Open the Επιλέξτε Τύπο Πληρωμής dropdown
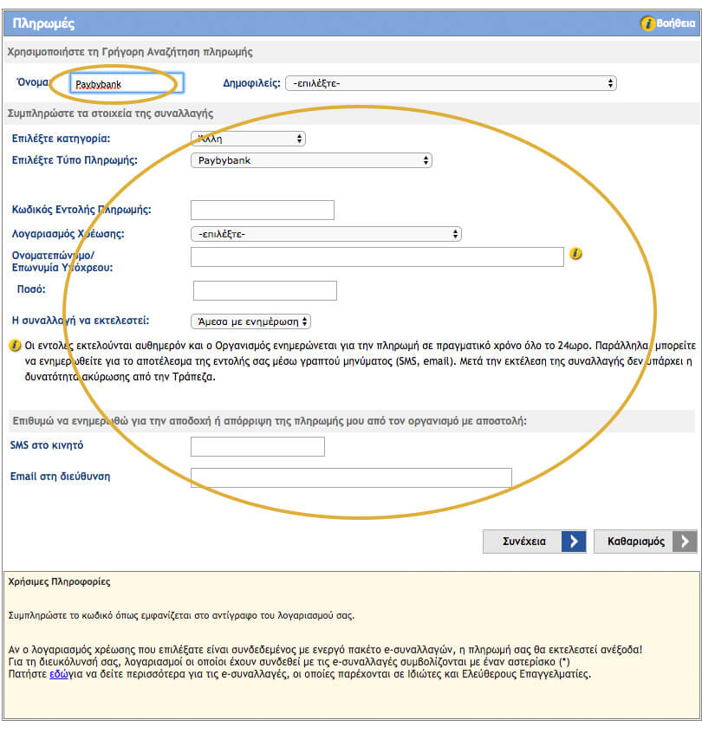This screenshot has height=733, width=702. [310, 160]
